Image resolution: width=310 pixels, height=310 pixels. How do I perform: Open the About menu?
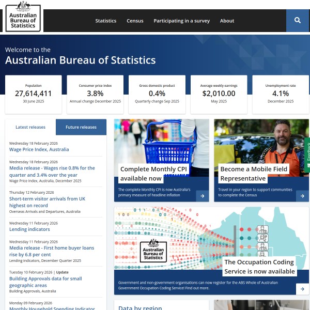tap(227, 21)
